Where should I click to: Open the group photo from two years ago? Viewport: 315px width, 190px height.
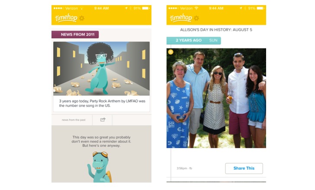tap(216, 98)
